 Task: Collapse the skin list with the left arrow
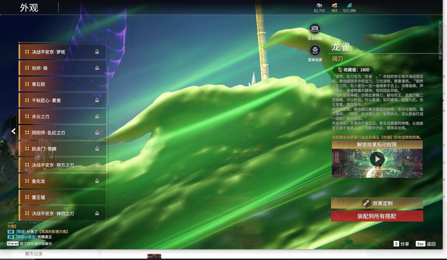point(13,131)
